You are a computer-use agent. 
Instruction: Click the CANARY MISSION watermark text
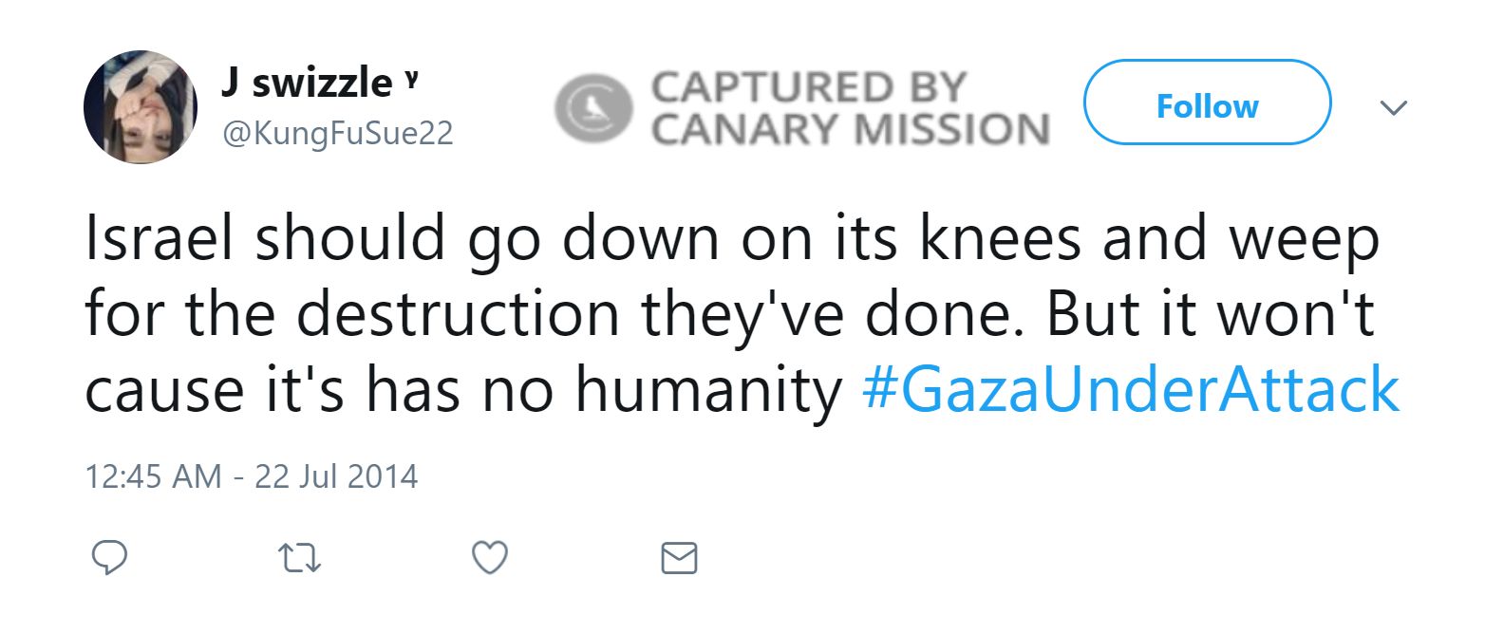[x=850, y=130]
